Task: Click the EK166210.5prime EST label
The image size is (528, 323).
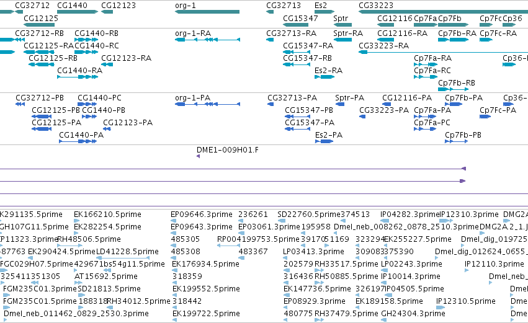Action: pos(107,215)
